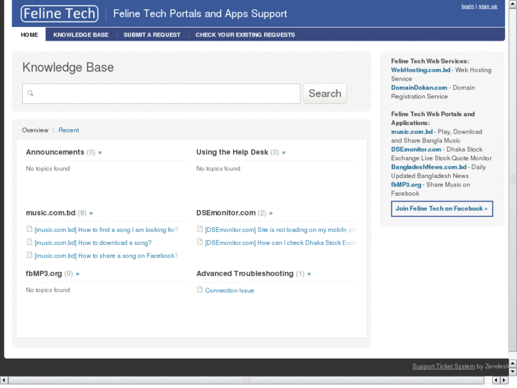
Task: Click the sign up link
Action: pos(488,6)
